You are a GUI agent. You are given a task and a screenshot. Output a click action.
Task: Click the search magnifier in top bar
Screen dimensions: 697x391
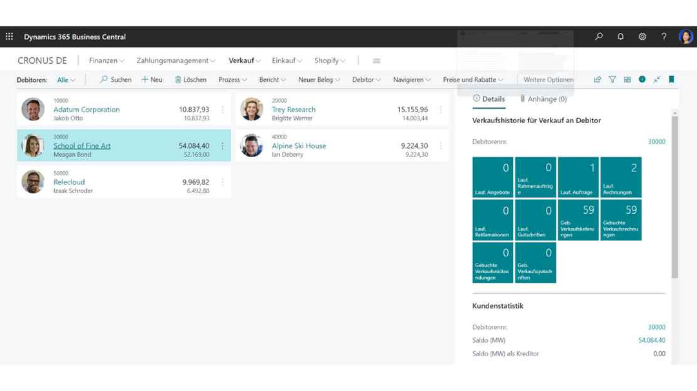599,37
